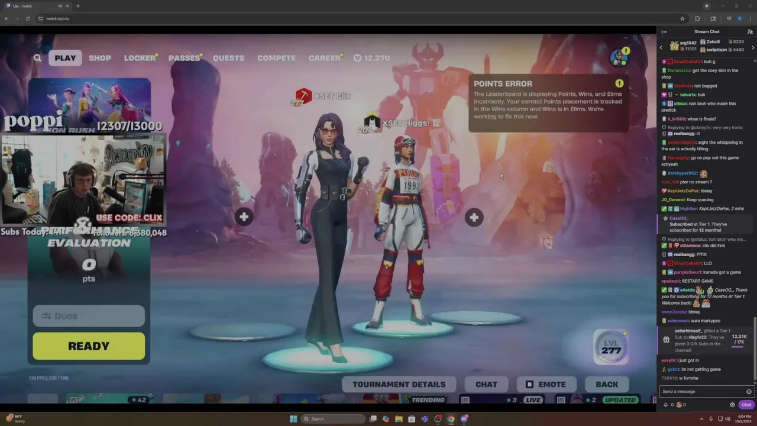757x426 pixels.
Task: Click the LVL 277 level badge
Action: click(x=611, y=347)
